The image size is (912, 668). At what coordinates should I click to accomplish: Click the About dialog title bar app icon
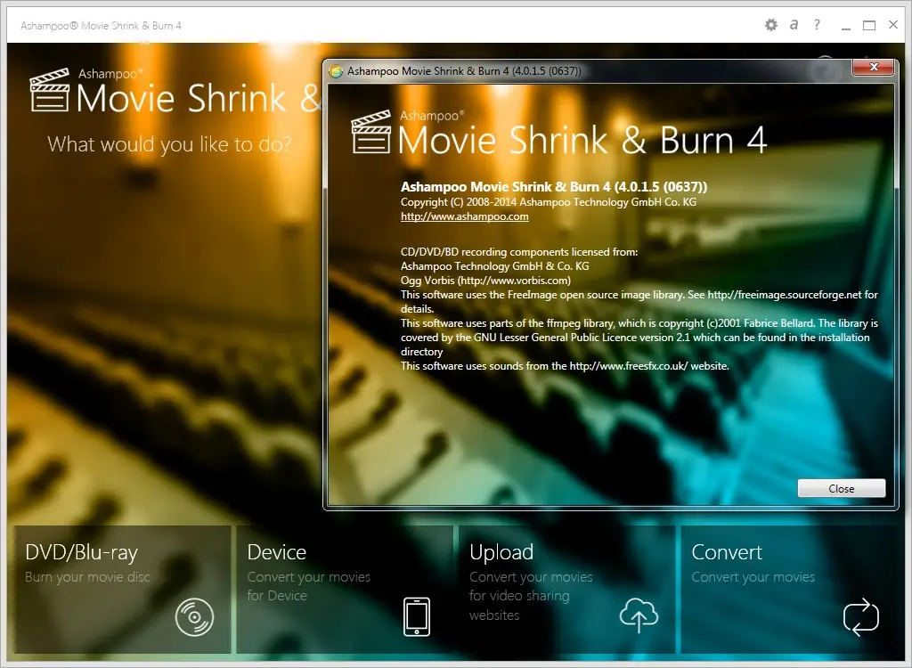point(336,71)
